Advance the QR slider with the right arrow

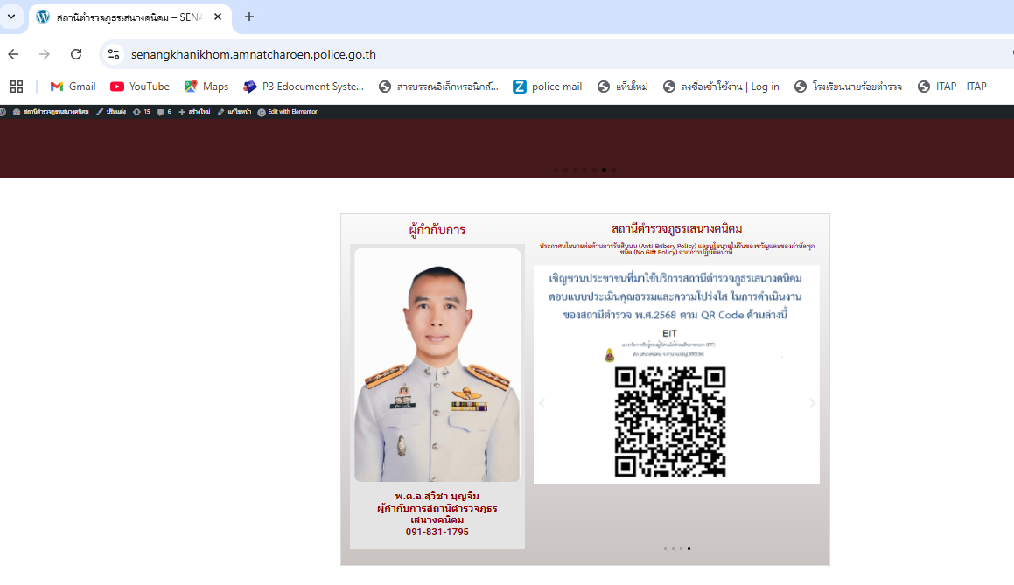[x=812, y=403]
